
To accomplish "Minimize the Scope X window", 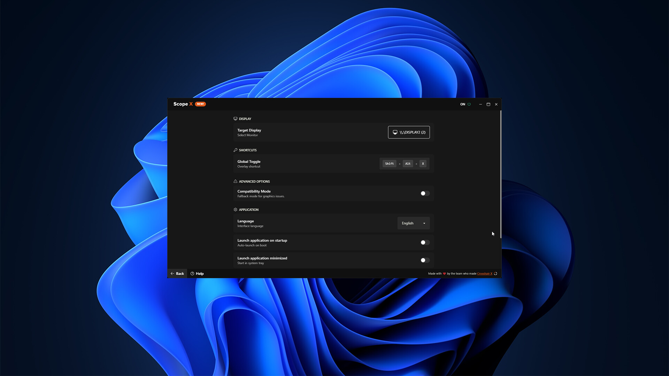I will coord(480,104).
